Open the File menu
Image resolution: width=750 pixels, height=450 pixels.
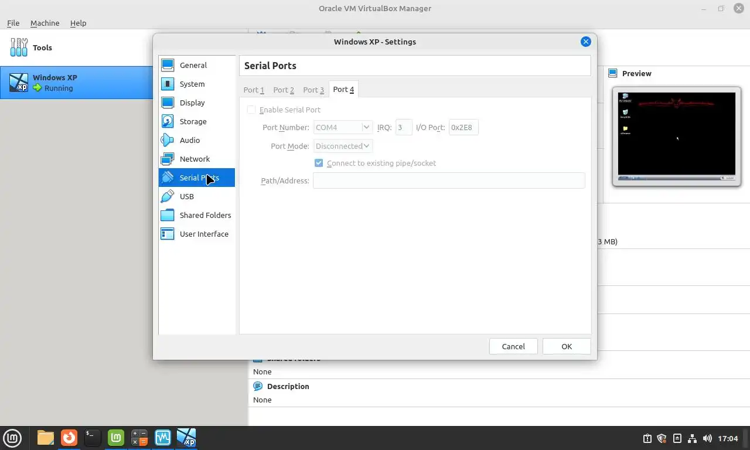(13, 23)
